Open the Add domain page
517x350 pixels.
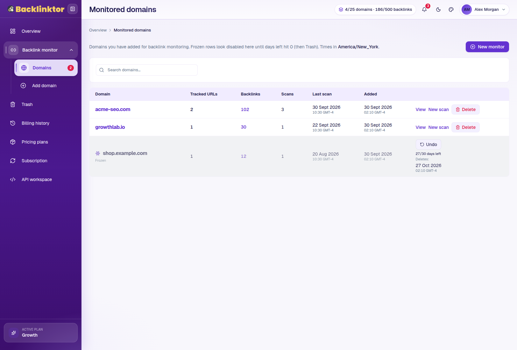(46, 86)
